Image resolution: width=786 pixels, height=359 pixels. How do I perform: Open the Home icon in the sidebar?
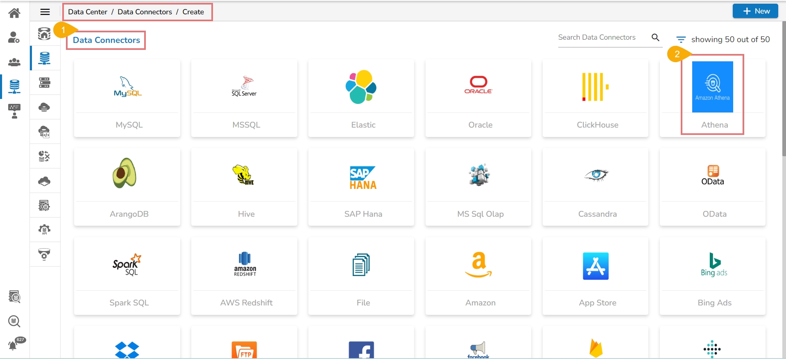point(14,13)
